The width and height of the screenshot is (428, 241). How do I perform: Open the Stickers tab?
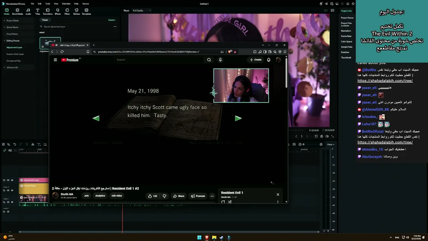77,12
